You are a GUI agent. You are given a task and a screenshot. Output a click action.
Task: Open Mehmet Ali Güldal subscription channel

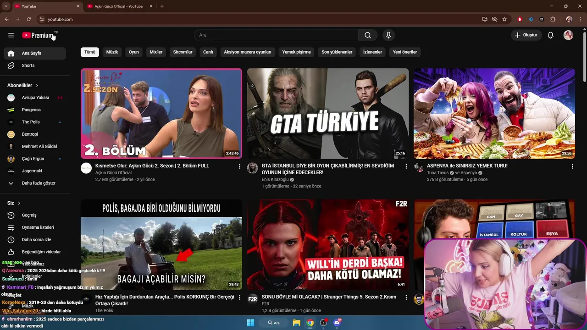[x=35, y=147]
